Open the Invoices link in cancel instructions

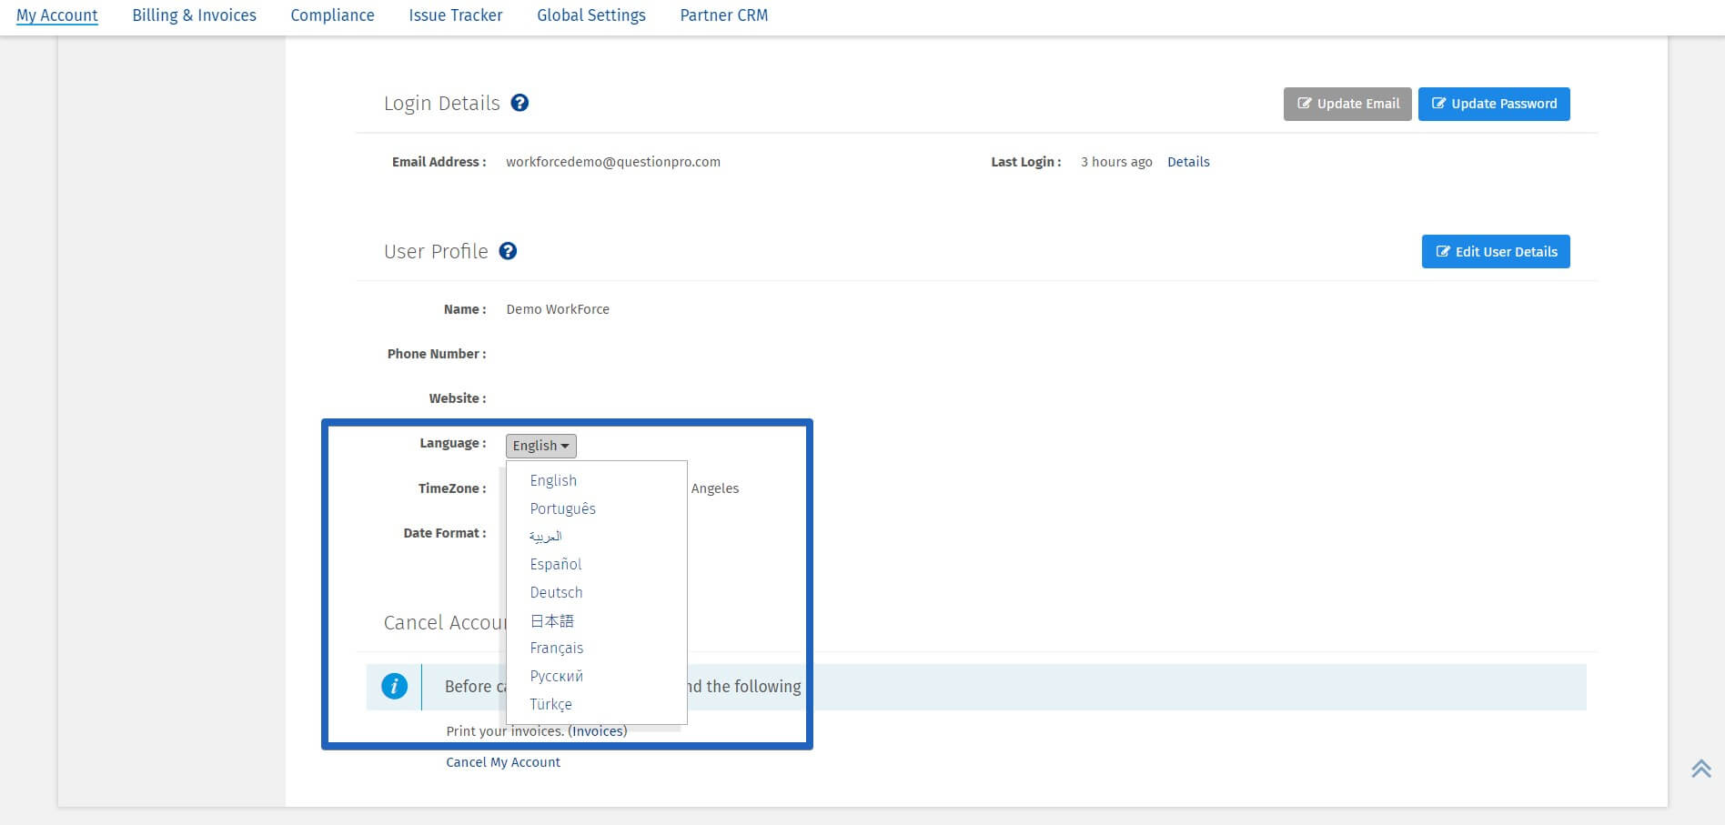point(597,730)
